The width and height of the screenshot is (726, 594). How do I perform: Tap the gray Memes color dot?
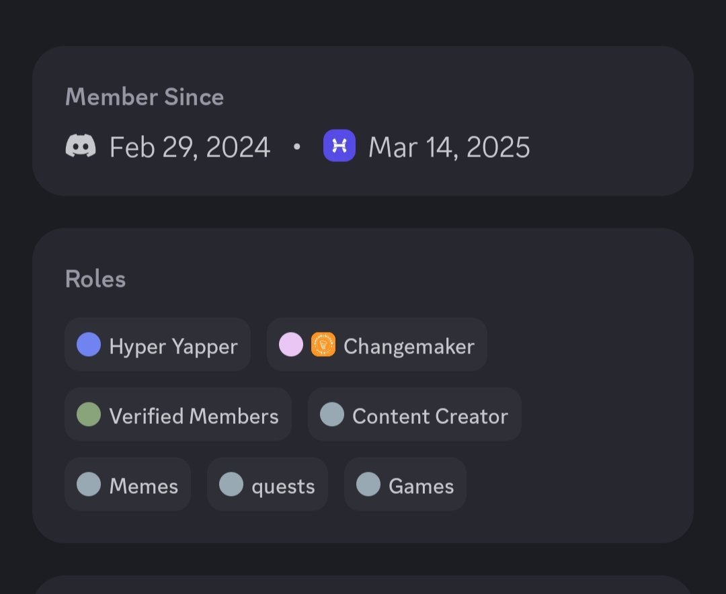pyautogui.click(x=89, y=484)
